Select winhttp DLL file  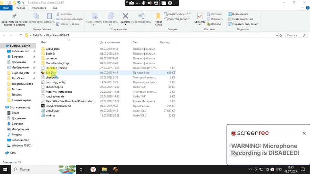coord(50,115)
